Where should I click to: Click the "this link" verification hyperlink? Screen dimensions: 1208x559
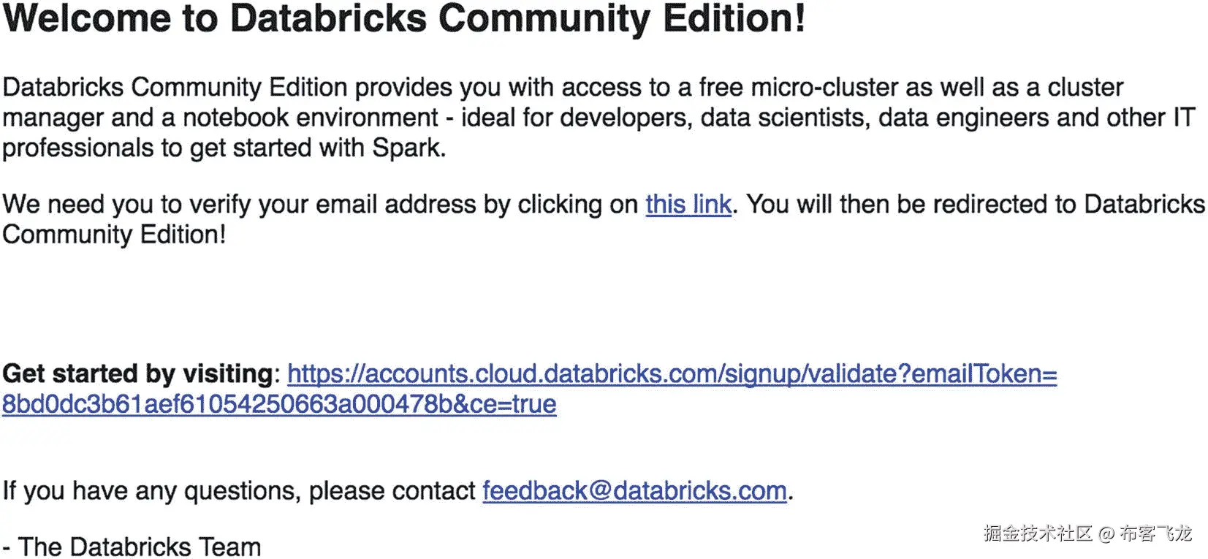pos(688,205)
